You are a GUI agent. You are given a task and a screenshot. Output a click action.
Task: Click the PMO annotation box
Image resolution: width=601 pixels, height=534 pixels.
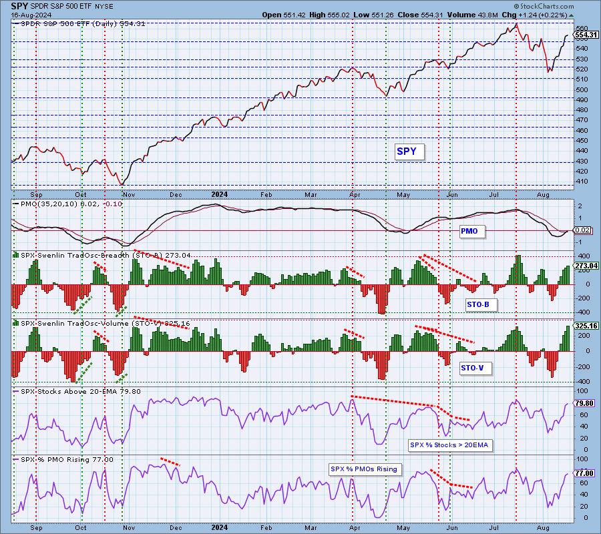(x=472, y=231)
